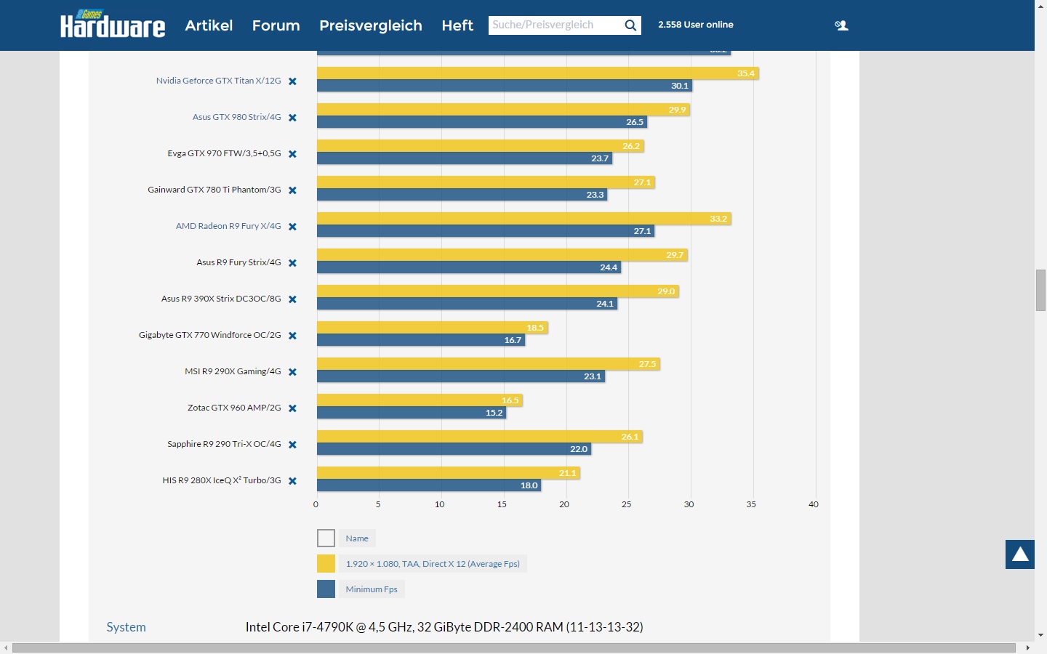Click the 33.2 average fps bar
Viewport: 1047px width, 654px height.
524,219
